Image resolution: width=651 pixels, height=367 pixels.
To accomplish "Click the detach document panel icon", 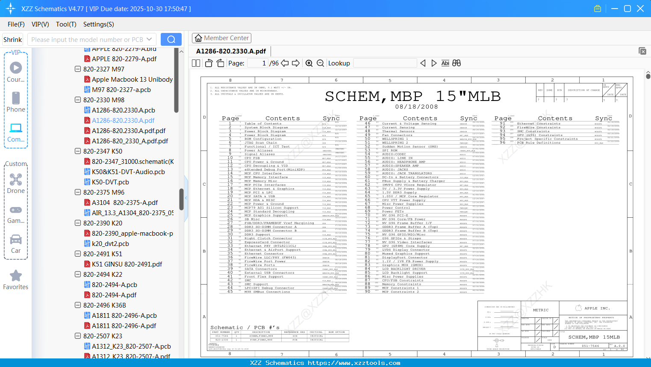I will pyautogui.click(x=642, y=51).
